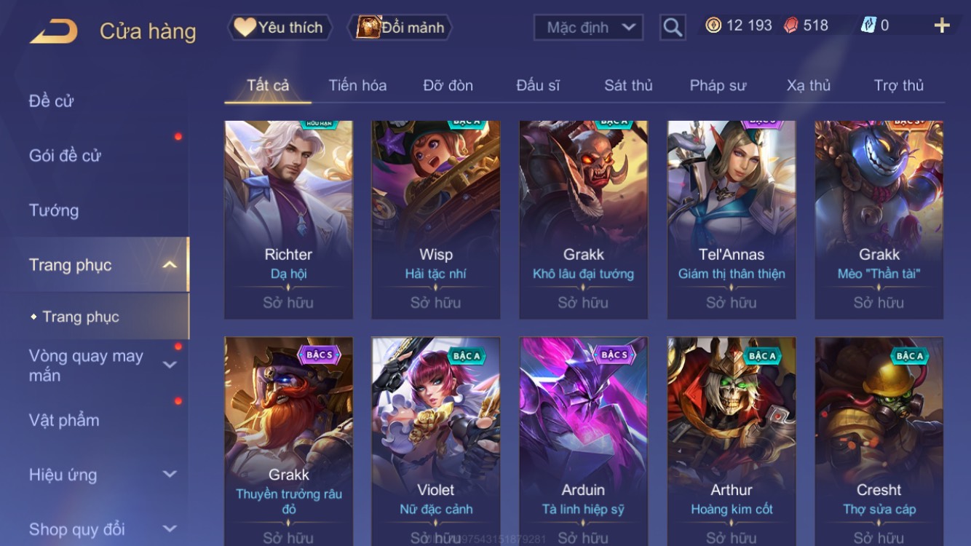Open the search magnifier icon
The height and width of the screenshot is (546, 971).
(x=673, y=28)
